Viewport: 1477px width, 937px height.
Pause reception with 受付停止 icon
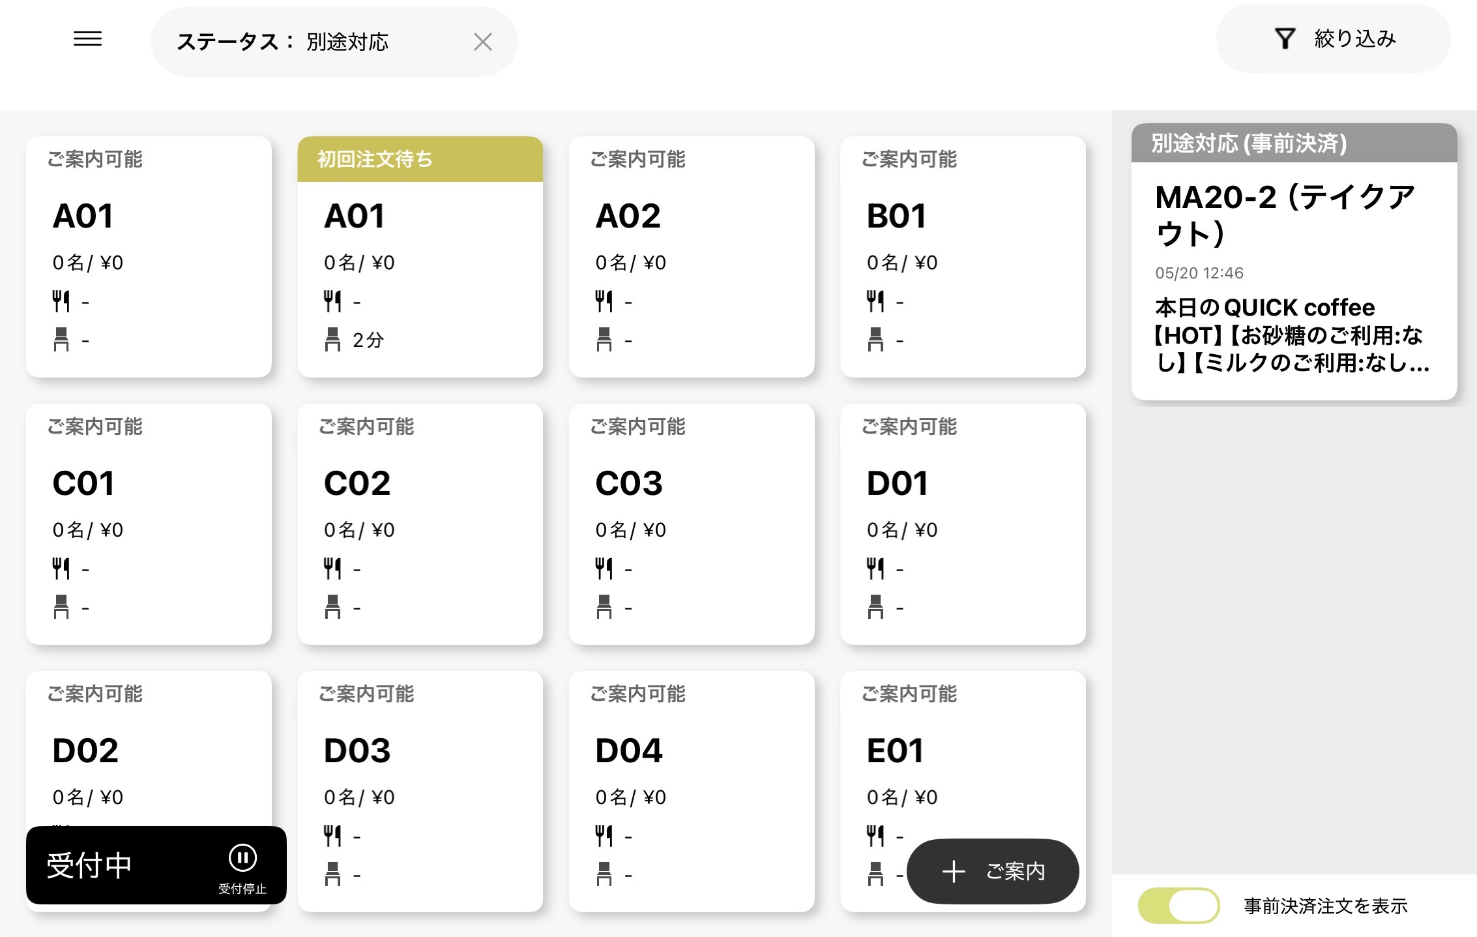pyautogui.click(x=242, y=858)
